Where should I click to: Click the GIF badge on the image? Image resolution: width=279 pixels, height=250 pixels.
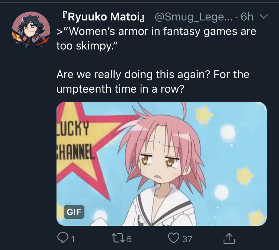coord(74,212)
